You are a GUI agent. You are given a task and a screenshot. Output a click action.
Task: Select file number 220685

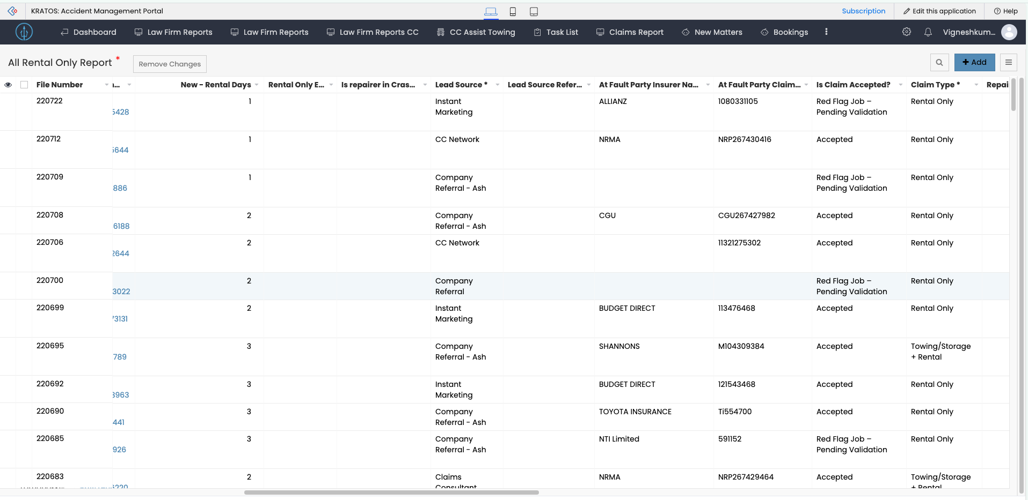tap(50, 438)
